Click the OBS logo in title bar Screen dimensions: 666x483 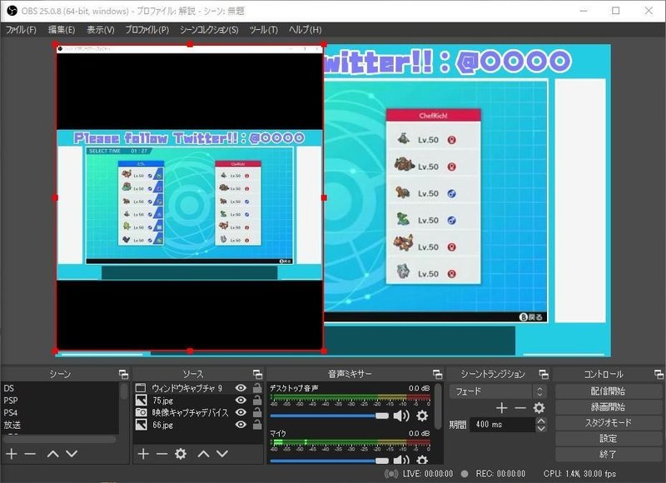(x=12, y=11)
